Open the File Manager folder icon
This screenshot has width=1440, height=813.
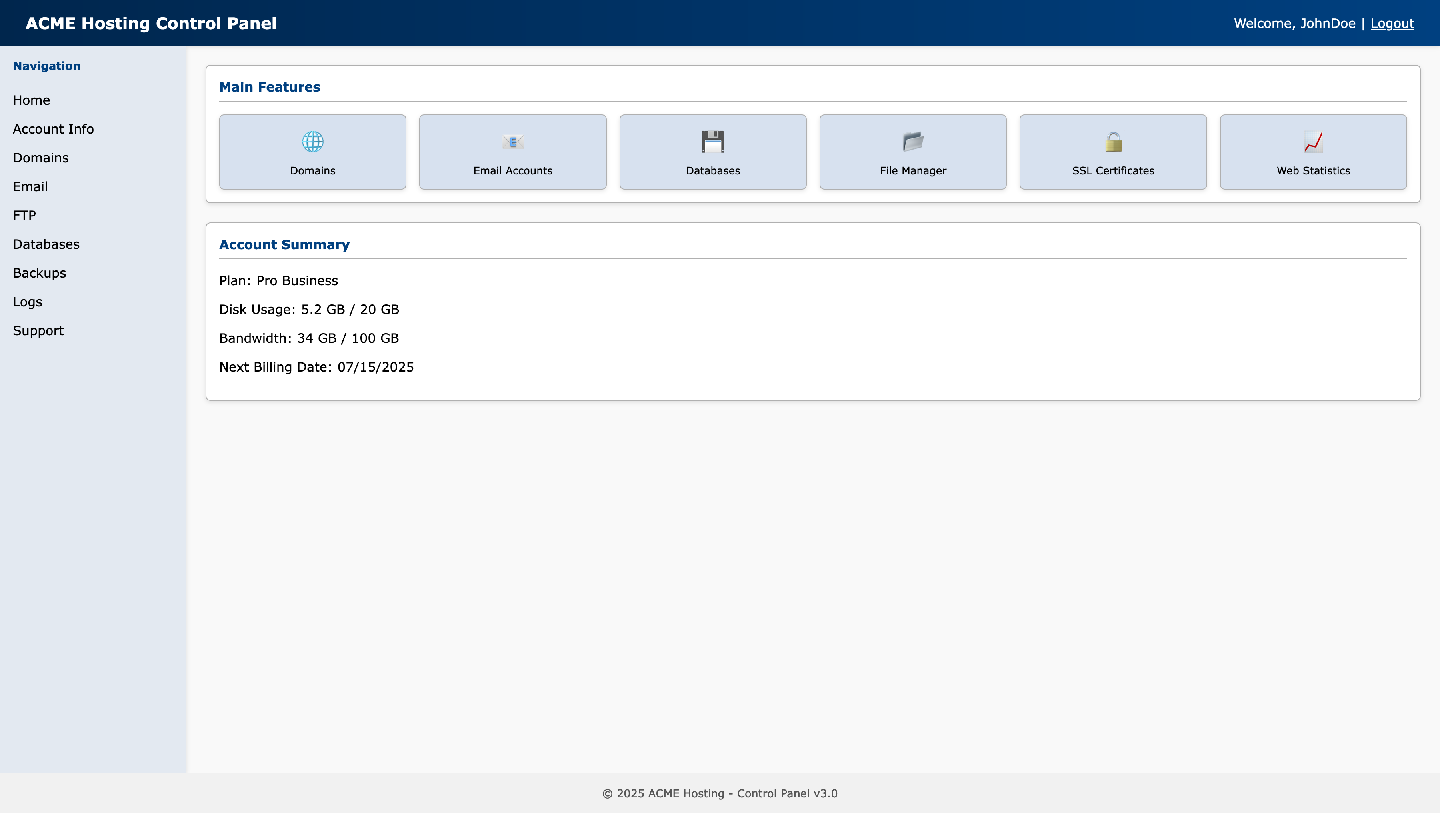[x=912, y=142]
